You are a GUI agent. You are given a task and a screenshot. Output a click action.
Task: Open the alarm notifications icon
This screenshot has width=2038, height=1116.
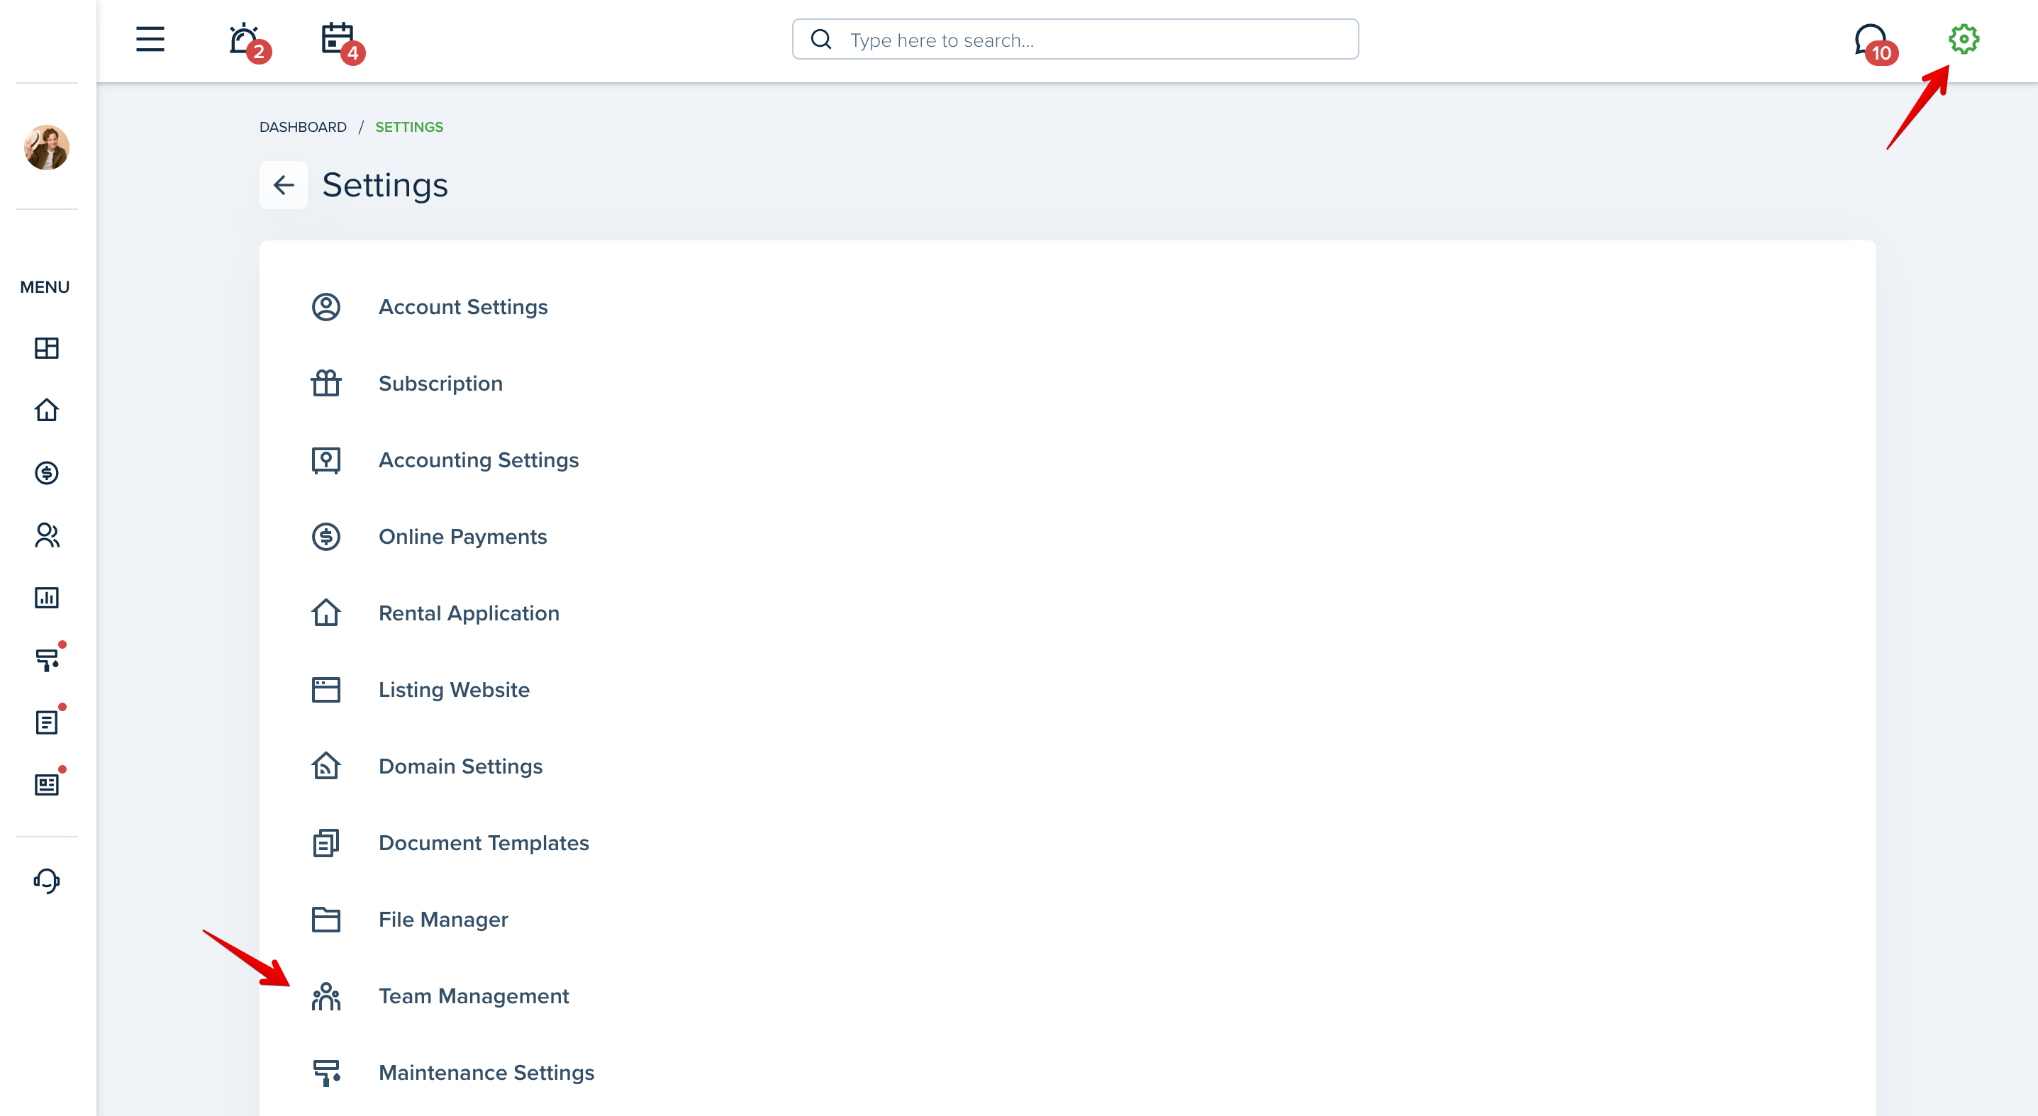pos(245,40)
